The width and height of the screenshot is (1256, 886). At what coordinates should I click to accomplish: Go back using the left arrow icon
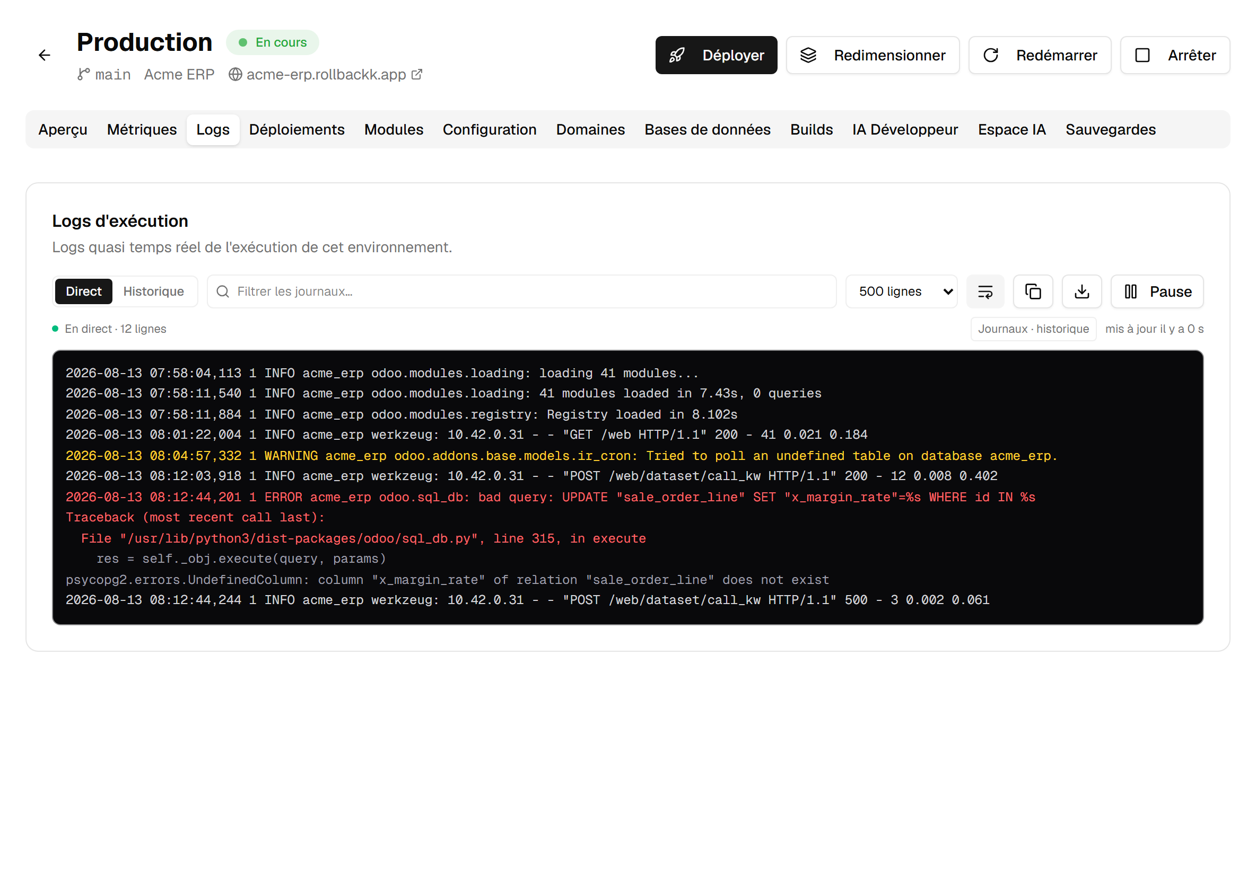(x=45, y=55)
